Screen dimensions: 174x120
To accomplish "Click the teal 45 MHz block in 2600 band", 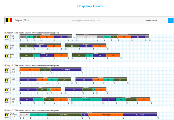I will click(86, 100).
